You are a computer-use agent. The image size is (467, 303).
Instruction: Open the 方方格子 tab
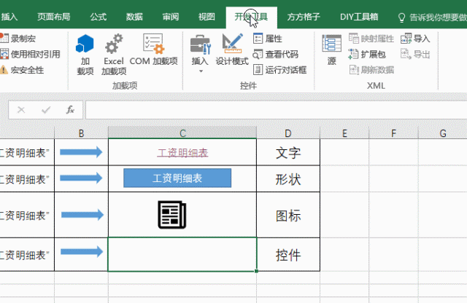[x=303, y=16]
